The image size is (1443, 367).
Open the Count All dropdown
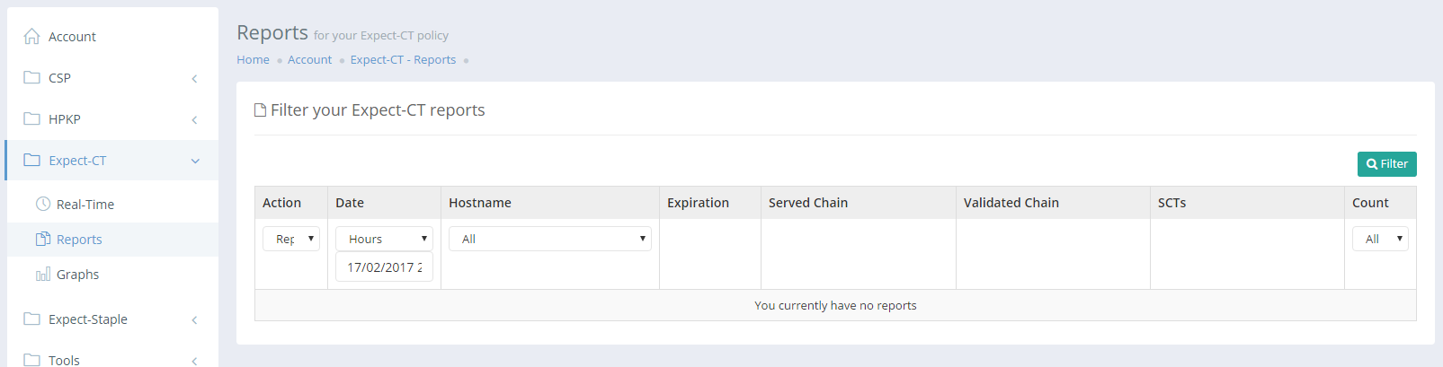pyautogui.click(x=1380, y=239)
